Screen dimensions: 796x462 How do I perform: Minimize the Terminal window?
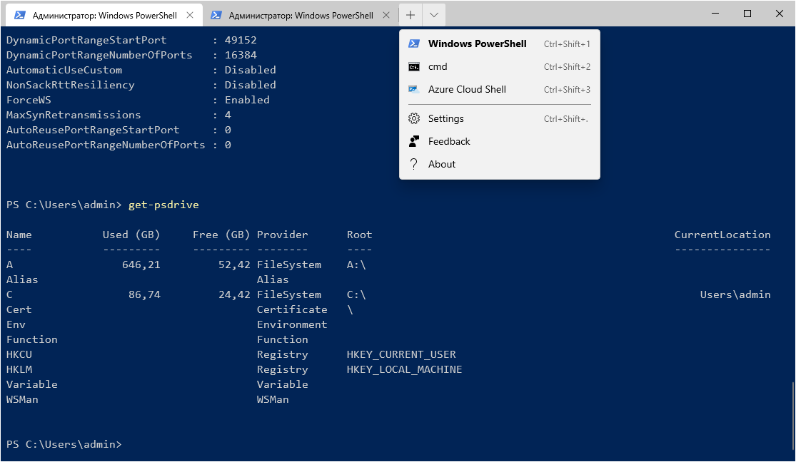(x=715, y=14)
